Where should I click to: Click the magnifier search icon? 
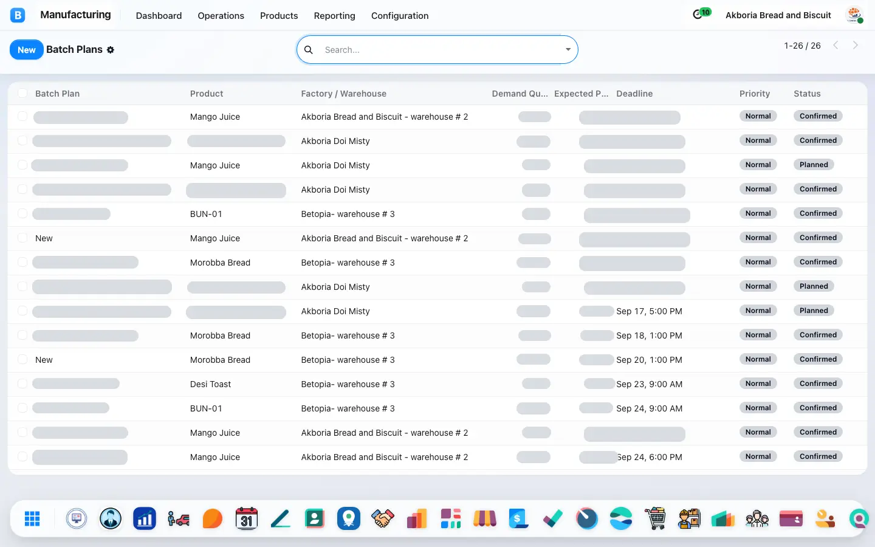(309, 50)
